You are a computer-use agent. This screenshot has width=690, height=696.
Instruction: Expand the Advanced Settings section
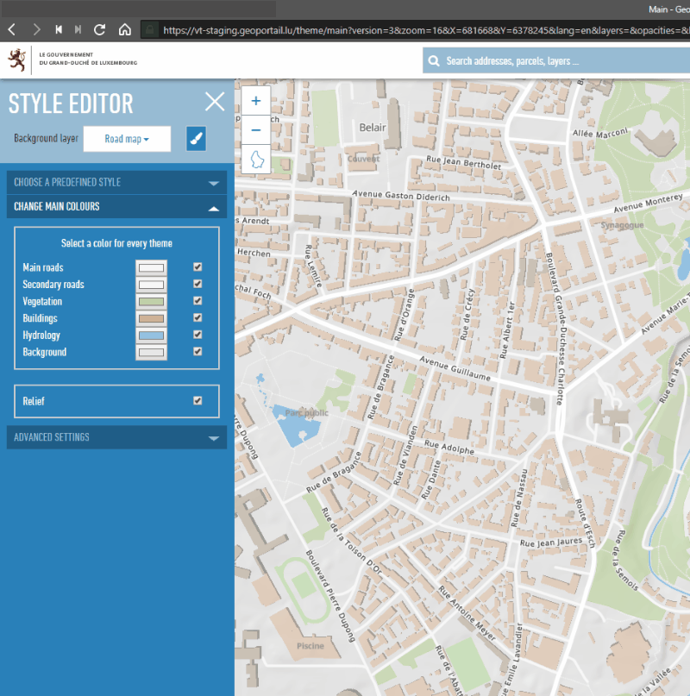[x=116, y=437]
